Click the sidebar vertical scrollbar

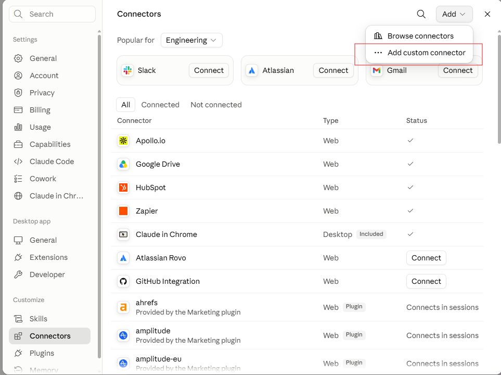click(99, 195)
